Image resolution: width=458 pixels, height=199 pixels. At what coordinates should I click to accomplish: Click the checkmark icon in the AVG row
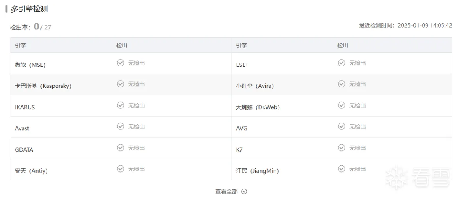click(x=342, y=126)
